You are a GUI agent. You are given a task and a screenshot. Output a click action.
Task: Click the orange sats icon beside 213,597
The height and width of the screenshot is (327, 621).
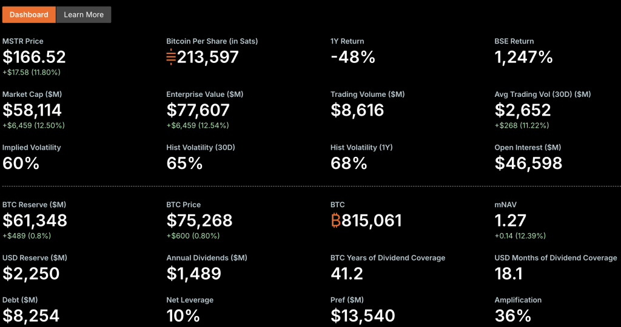[x=171, y=58]
